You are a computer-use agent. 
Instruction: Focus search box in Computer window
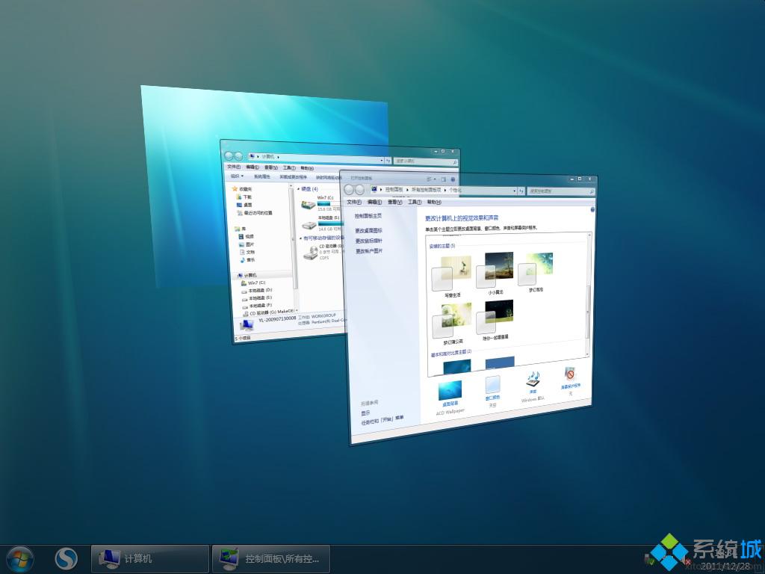(x=425, y=161)
